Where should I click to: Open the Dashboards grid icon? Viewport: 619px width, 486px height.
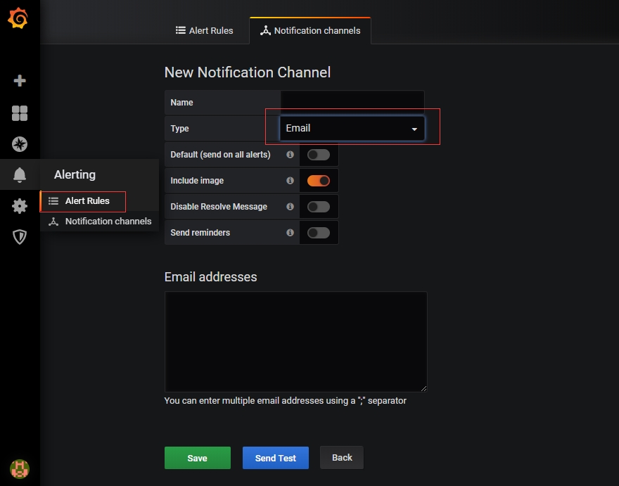click(20, 113)
